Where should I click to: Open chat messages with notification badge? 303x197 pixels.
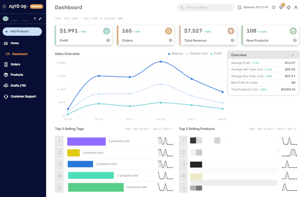[x=281, y=8]
